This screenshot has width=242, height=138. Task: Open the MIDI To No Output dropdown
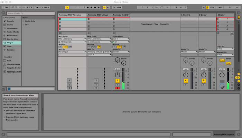coord(72,52)
